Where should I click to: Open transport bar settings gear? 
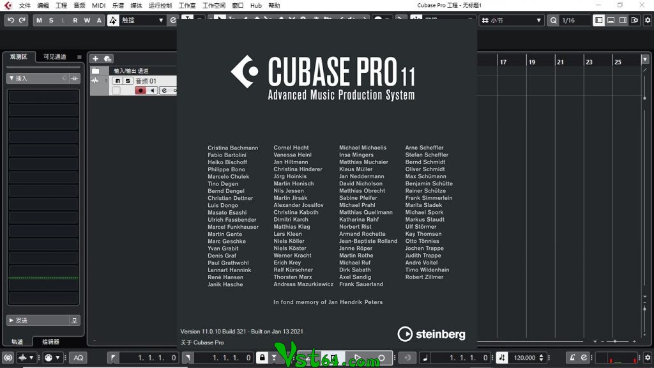[x=648, y=358]
